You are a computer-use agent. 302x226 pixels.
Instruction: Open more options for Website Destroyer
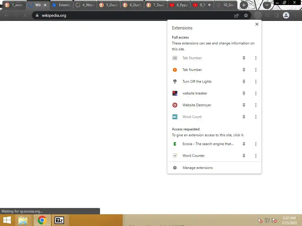tap(256, 105)
